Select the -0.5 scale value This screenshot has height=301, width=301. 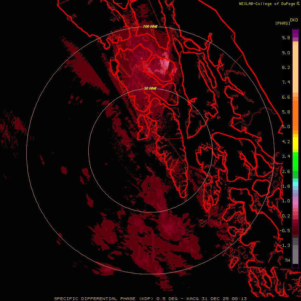285,231
